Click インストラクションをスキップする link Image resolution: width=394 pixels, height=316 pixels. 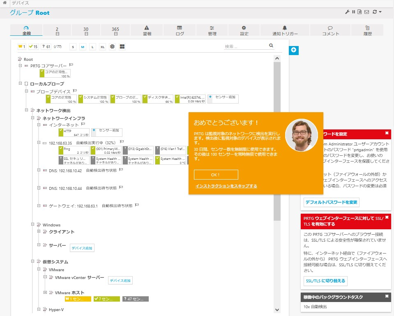[x=226, y=186]
